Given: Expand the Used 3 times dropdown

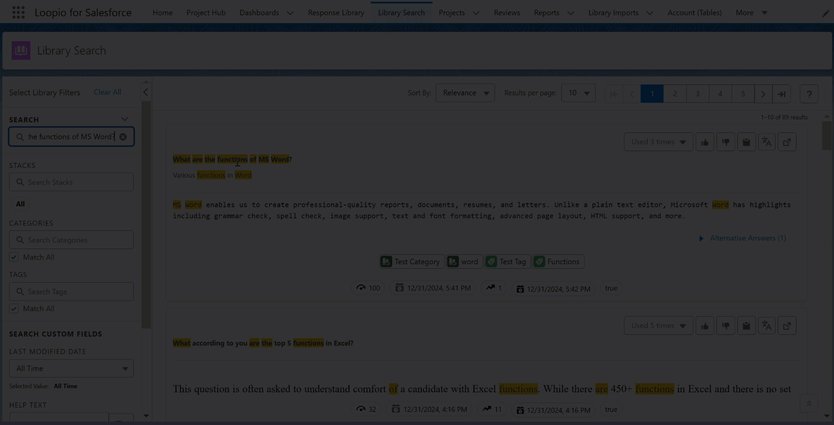Looking at the screenshot, I should tap(658, 142).
